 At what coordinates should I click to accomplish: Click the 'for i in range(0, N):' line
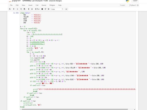(35, 52)
